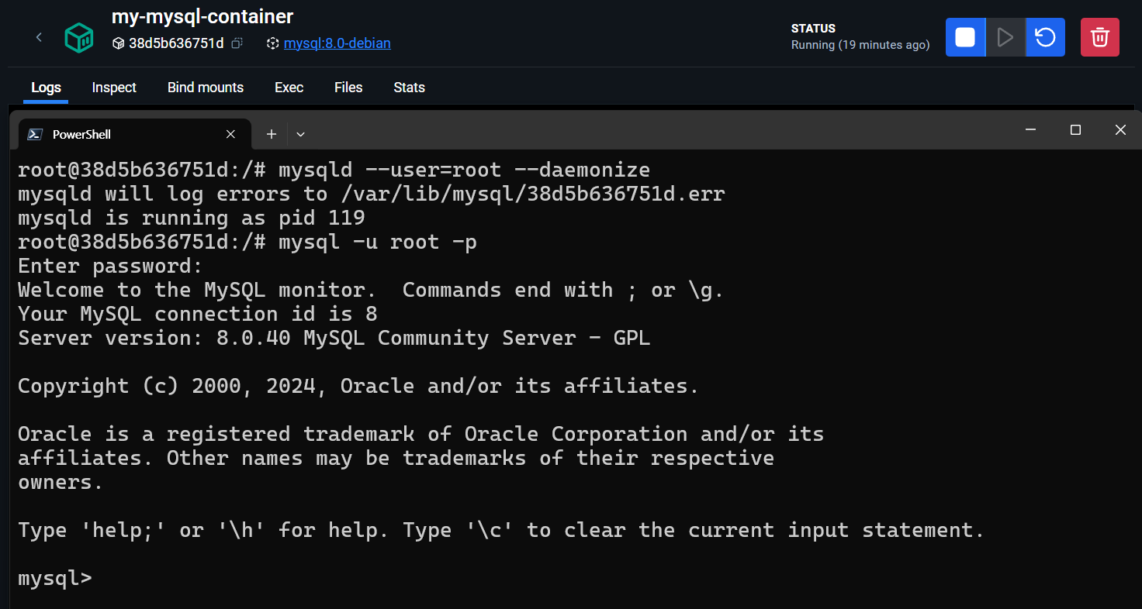Viewport: 1142px width, 609px height.
Task: Click the 'mysqld is running as pid 119' line
Action: [x=191, y=218]
